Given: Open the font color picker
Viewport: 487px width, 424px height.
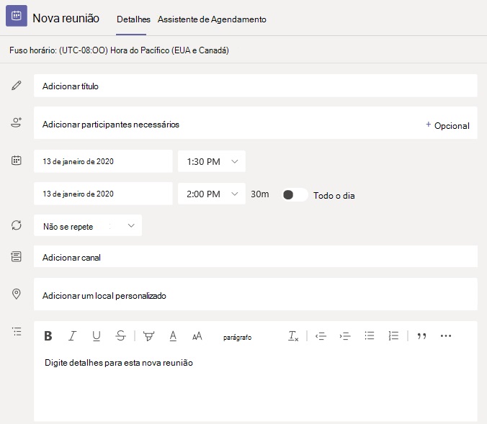Looking at the screenshot, I should click(x=173, y=335).
